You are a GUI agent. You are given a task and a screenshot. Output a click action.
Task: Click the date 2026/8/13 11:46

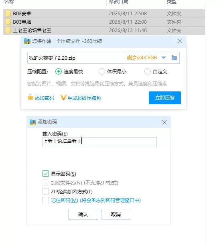click(128, 30)
